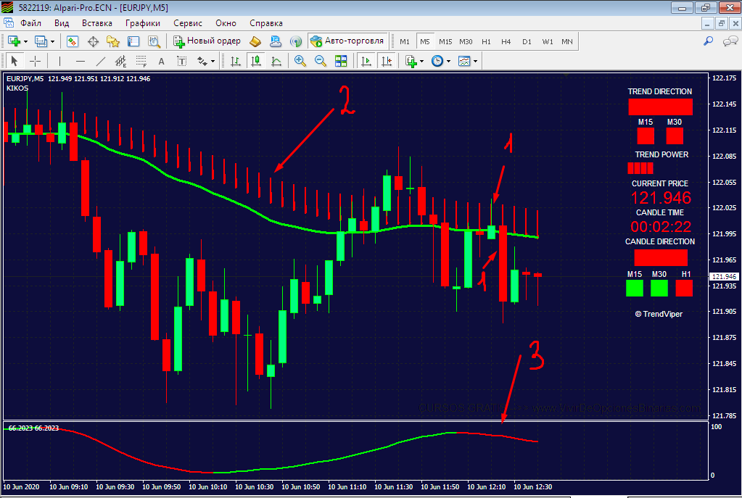Select the crosshair tool

(35, 61)
